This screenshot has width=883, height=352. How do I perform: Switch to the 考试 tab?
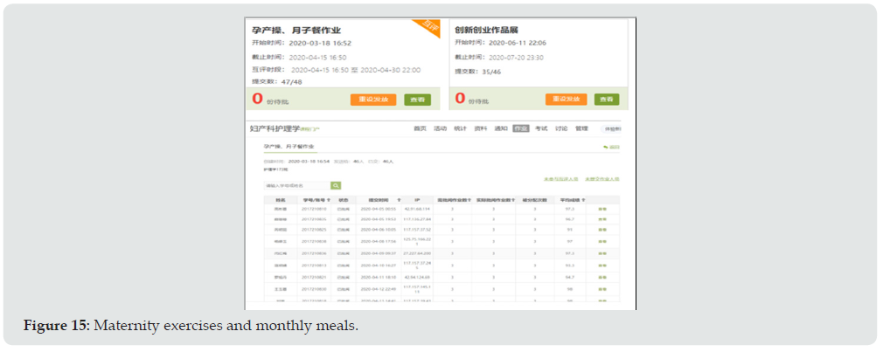click(x=541, y=128)
